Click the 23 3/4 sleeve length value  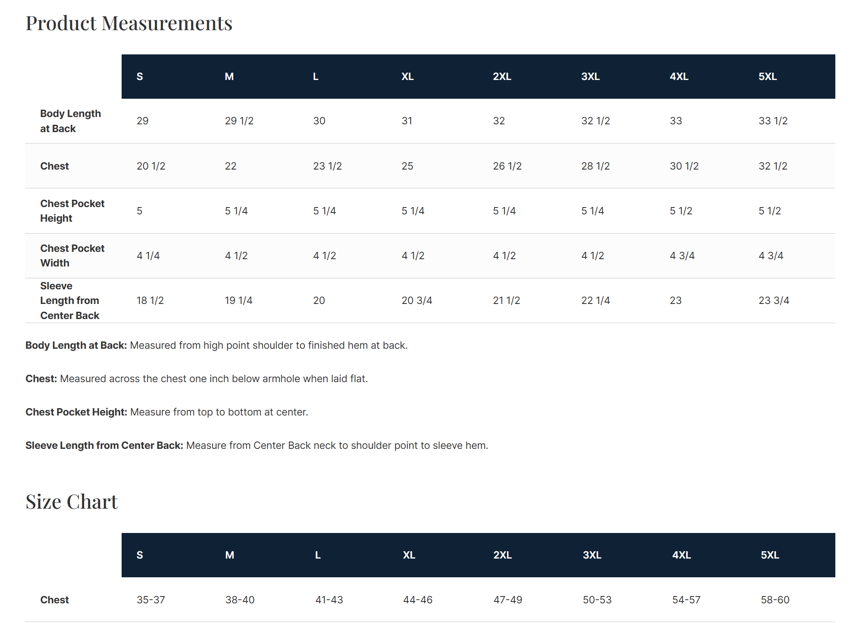click(x=774, y=301)
